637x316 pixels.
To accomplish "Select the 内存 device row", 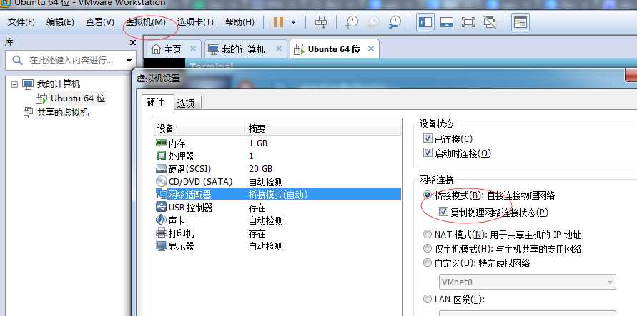I will click(x=276, y=143).
